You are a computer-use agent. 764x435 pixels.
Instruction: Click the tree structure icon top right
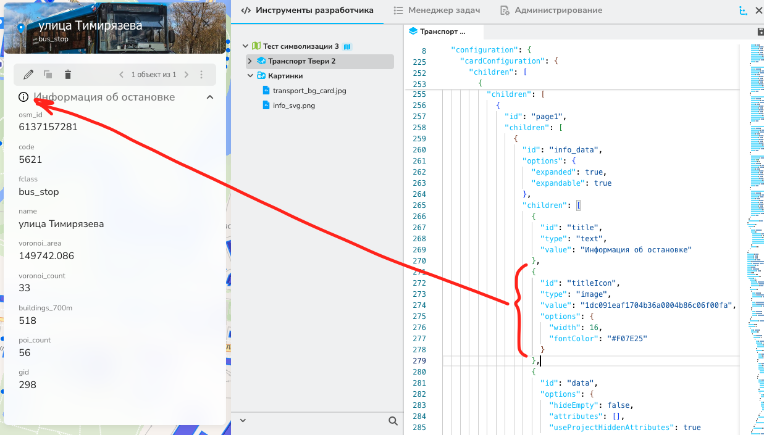(744, 10)
